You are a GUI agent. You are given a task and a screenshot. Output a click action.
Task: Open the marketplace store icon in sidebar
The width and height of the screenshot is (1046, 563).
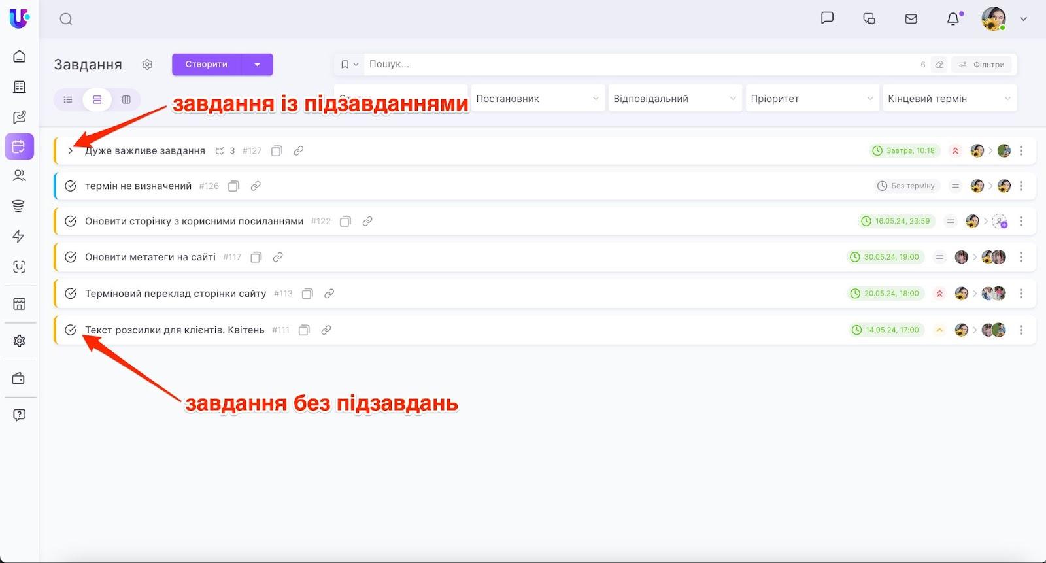pos(20,304)
